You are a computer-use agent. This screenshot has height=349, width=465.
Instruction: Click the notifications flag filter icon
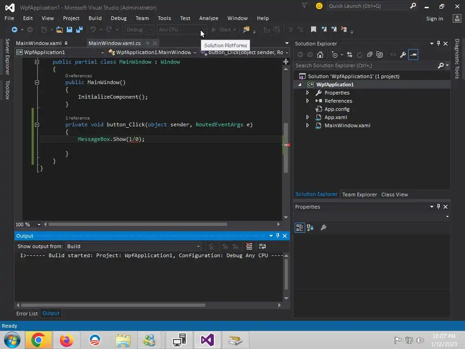(305, 5)
